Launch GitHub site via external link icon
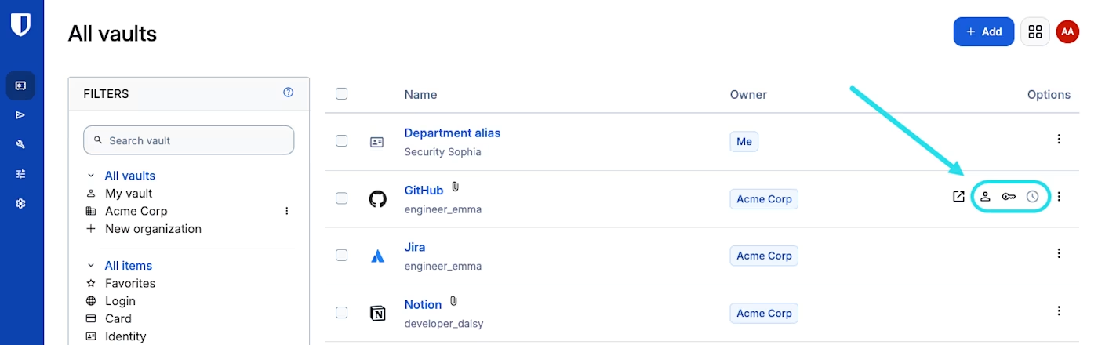1098x345 pixels. pos(958,197)
